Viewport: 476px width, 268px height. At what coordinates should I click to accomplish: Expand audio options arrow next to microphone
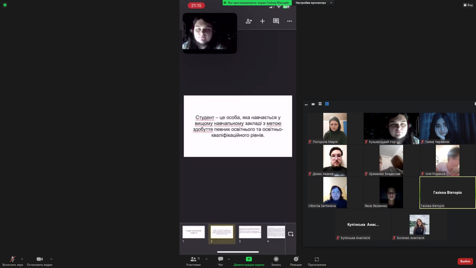[x=22, y=259]
